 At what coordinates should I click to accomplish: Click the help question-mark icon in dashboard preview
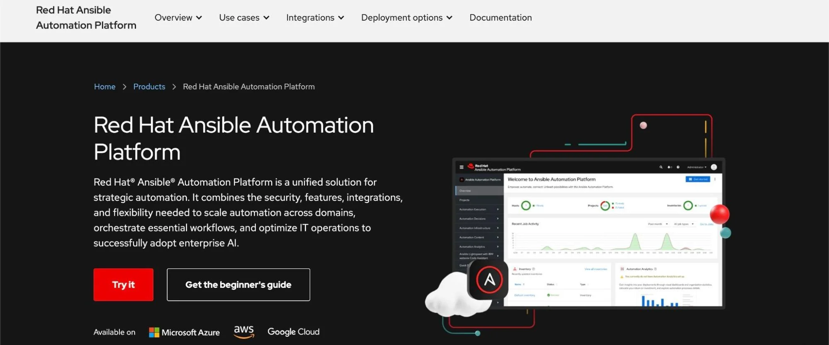pos(678,167)
